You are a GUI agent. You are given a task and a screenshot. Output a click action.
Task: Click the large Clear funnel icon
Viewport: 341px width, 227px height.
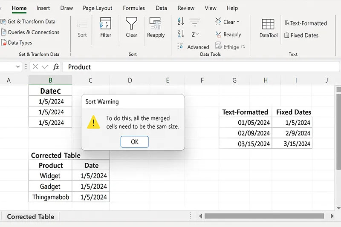pyautogui.click(x=131, y=23)
